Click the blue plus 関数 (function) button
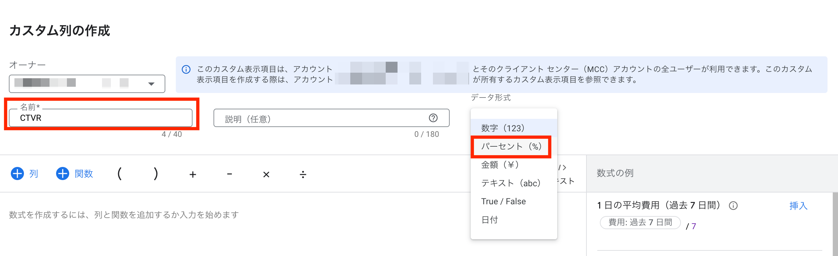 click(75, 174)
